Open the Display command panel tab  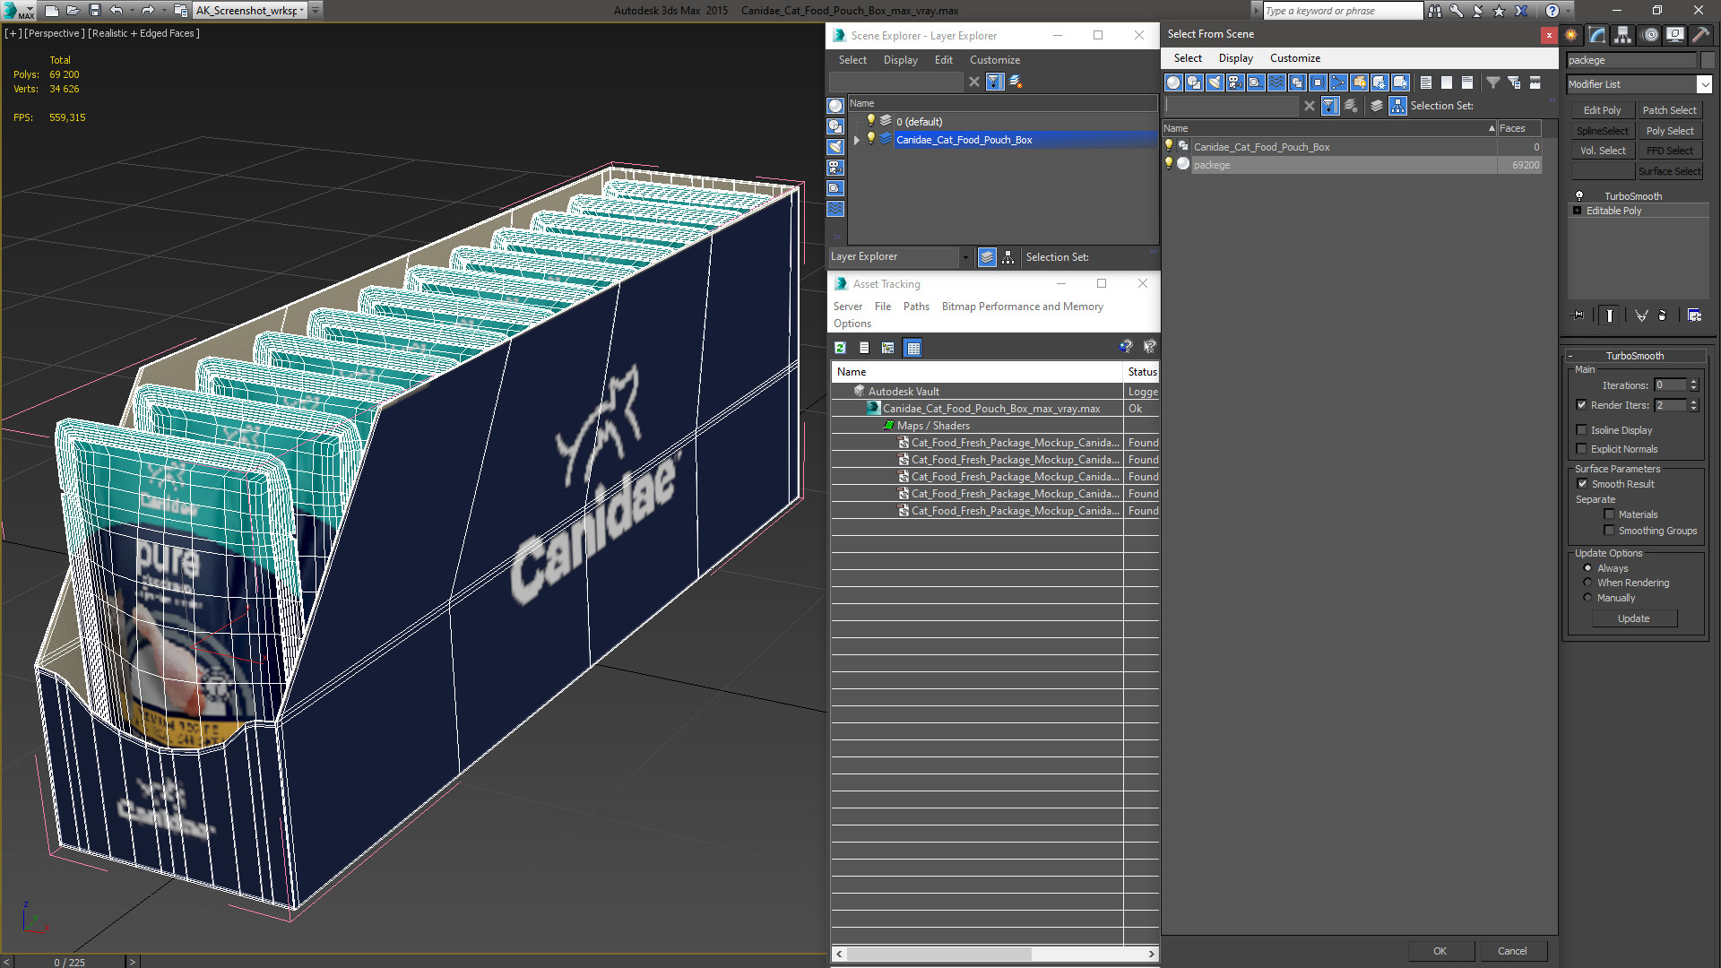1674,35
